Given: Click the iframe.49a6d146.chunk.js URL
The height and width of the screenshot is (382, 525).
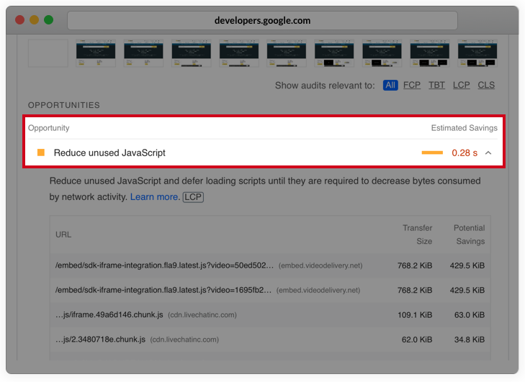Looking at the screenshot, I should click(109, 315).
